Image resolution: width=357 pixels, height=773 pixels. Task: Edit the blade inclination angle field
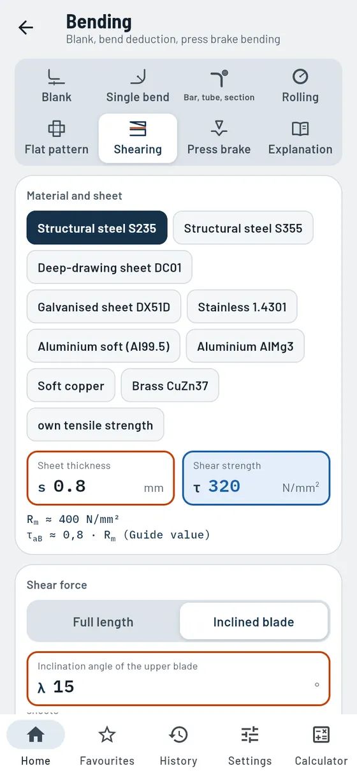178,679
